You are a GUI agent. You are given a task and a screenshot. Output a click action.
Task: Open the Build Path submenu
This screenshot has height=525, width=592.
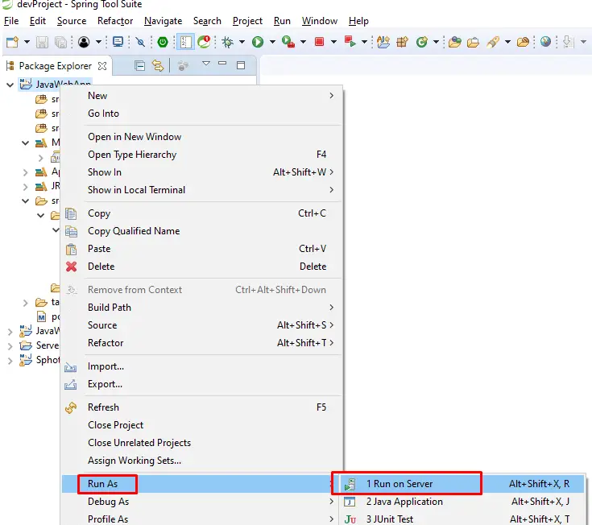click(202, 308)
